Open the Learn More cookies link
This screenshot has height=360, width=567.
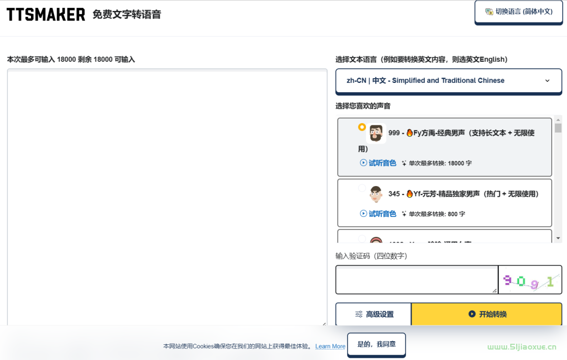tap(330, 346)
